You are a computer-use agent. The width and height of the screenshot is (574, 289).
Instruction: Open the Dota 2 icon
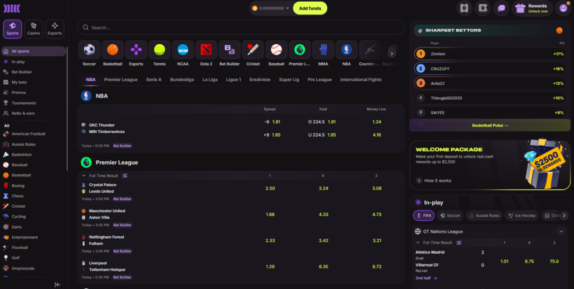206,50
